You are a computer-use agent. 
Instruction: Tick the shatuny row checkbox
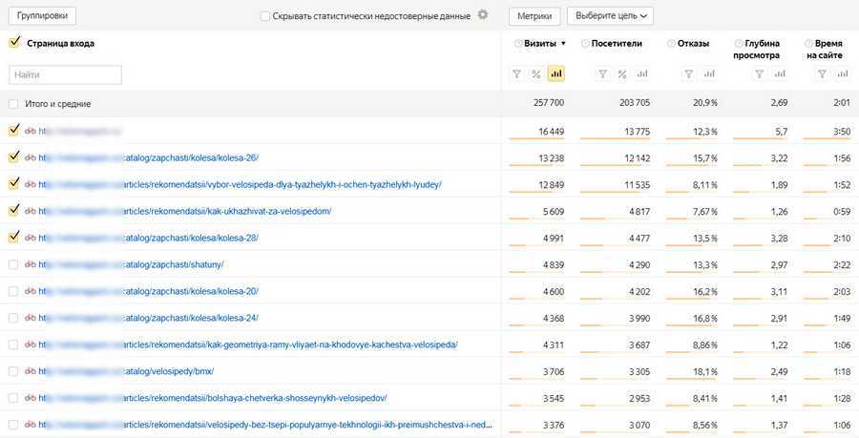click(13, 264)
